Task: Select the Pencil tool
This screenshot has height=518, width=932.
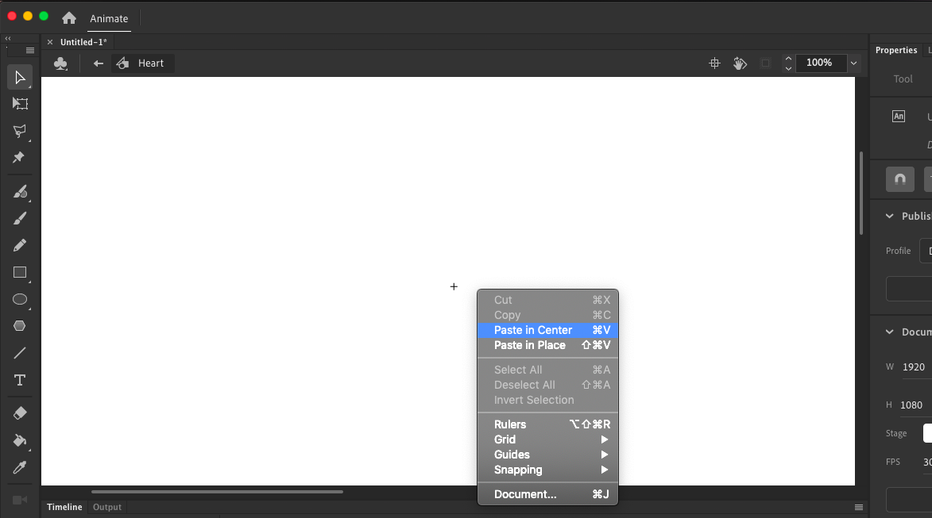Action: pyautogui.click(x=20, y=244)
